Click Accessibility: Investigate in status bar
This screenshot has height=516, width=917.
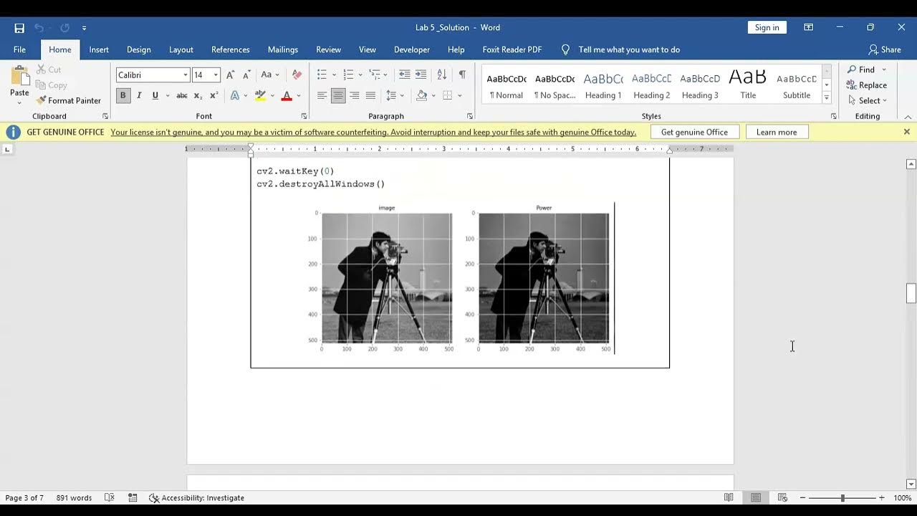coord(196,497)
